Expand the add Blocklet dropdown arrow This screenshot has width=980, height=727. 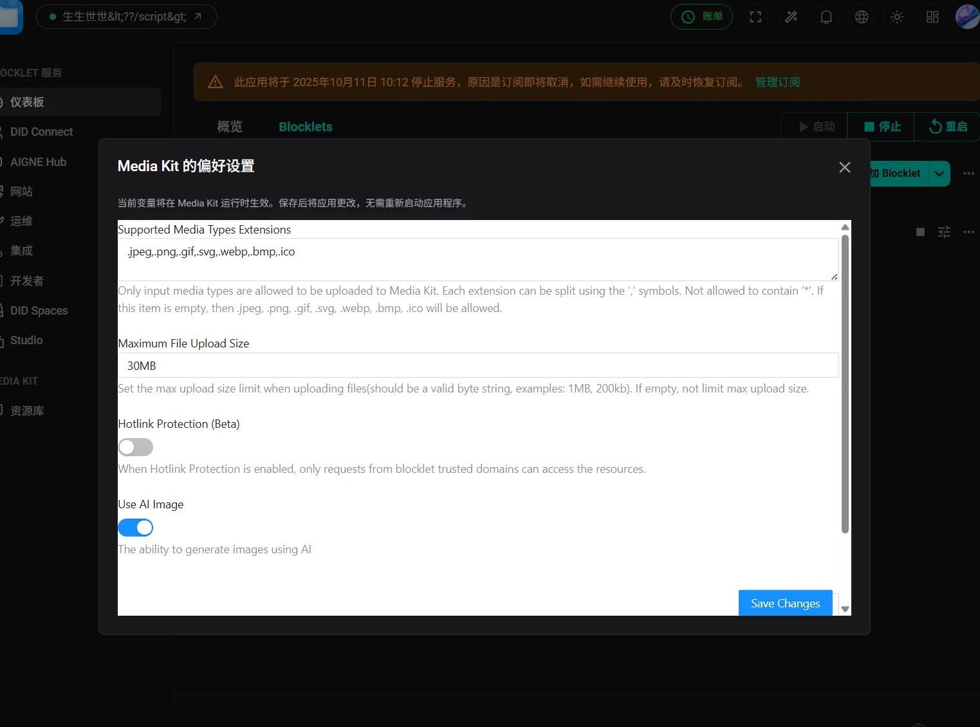click(939, 174)
